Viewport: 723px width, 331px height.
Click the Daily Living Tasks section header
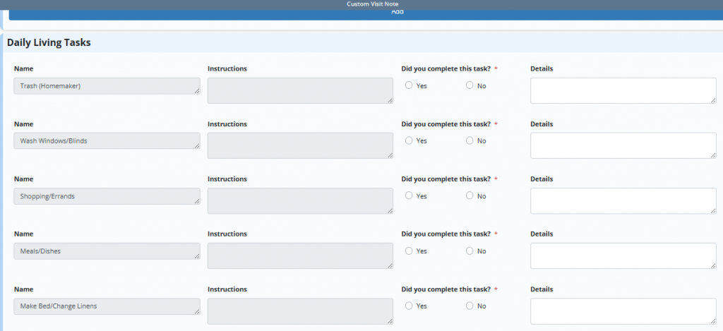(49, 42)
